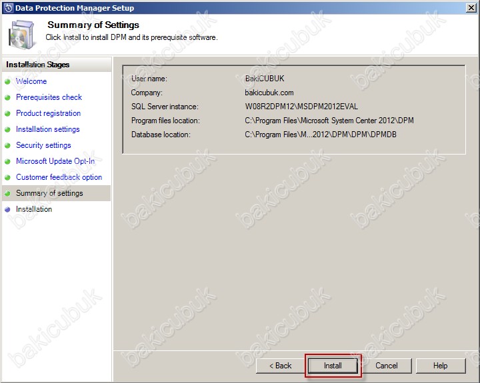Select Microsoft Update Opt-In stage
Viewport: 480px width, 383px height.
[55, 161]
